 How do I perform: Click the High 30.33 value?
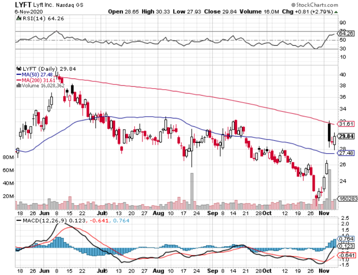point(156,11)
